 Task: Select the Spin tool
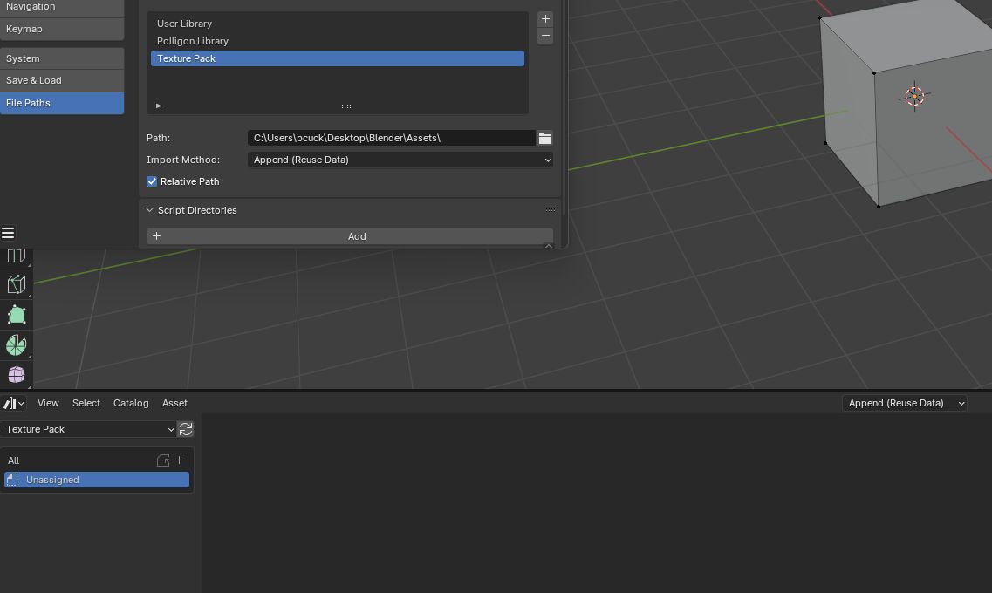(x=16, y=345)
